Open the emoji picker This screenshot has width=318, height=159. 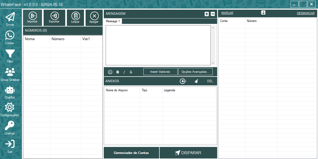click(110, 72)
